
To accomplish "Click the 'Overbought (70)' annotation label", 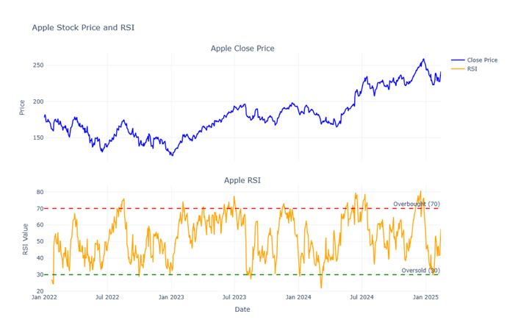I will 416,204.
